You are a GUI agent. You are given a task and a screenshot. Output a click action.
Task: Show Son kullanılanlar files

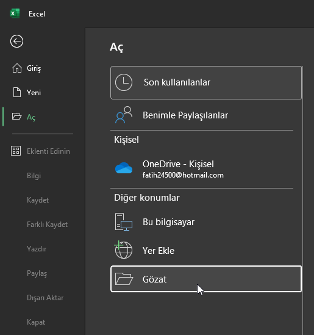click(206, 82)
